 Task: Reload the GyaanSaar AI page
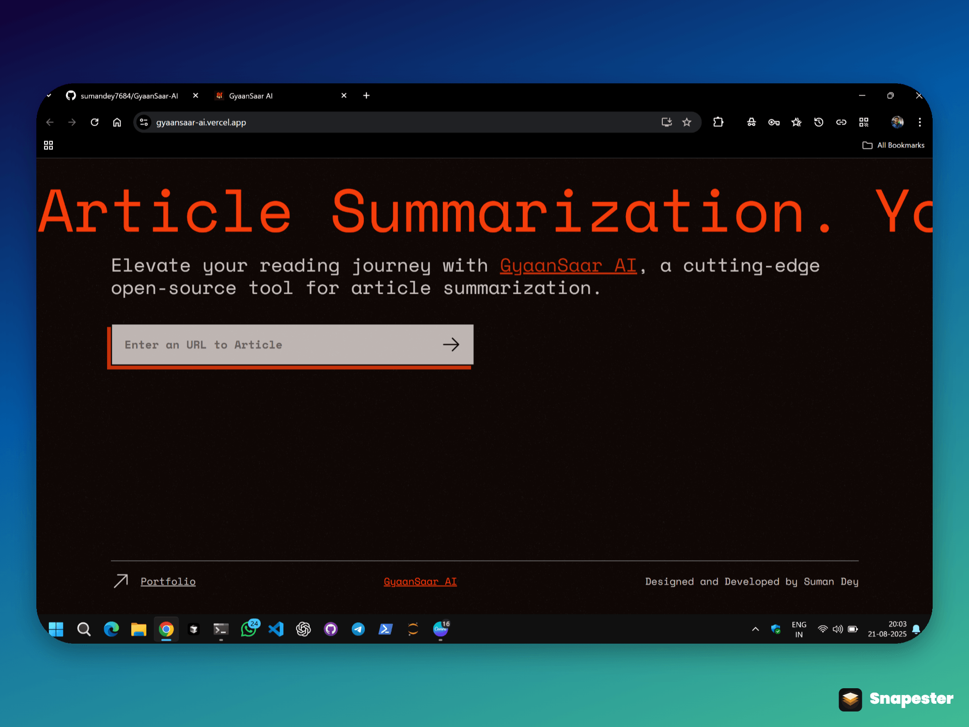94,123
